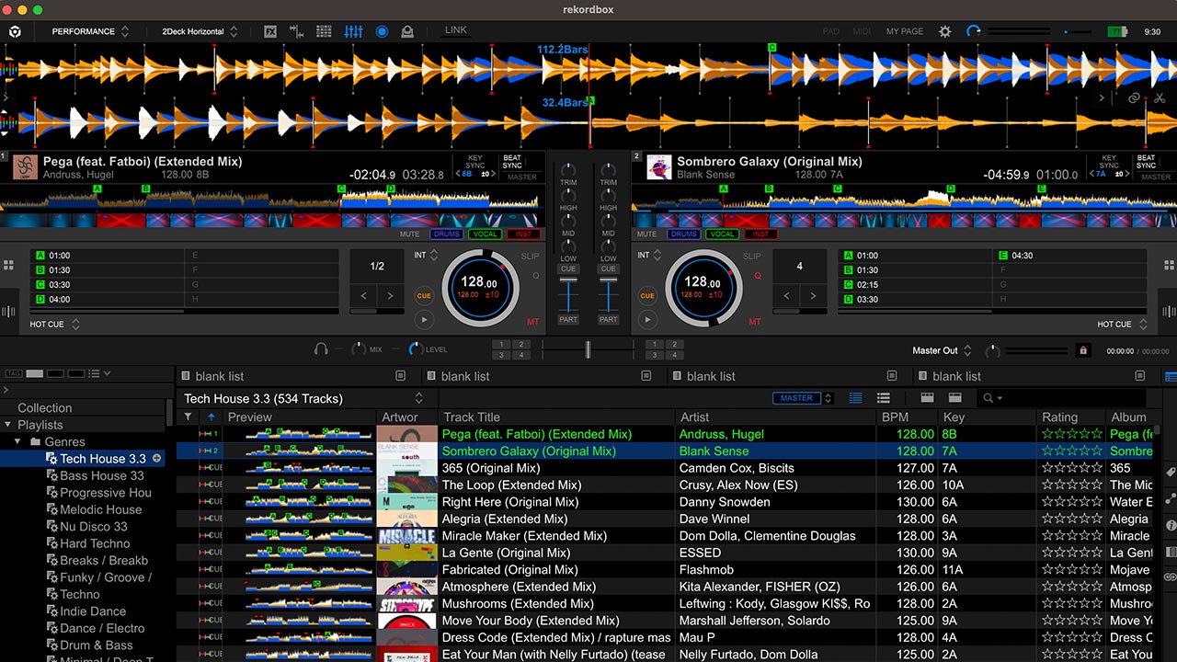Open the Melodic House playlist
The image size is (1177, 662).
coord(100,509)
